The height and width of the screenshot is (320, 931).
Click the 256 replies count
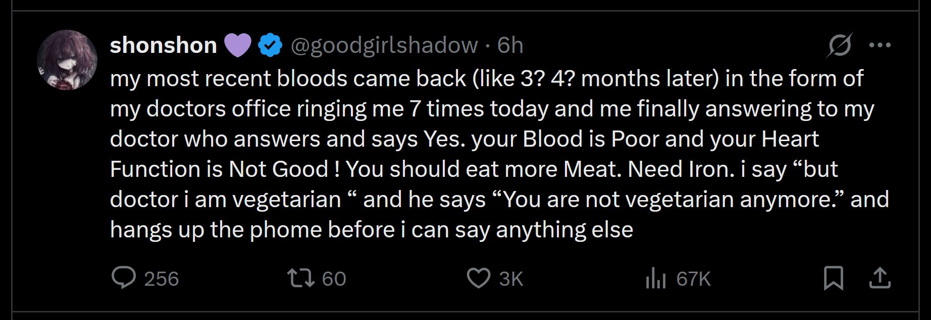tap(162, 279)
